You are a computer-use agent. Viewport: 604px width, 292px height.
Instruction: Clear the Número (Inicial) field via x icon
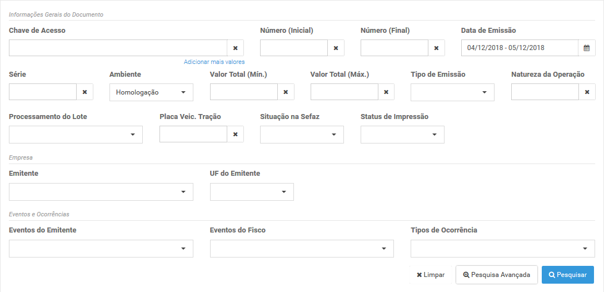tap(336, 48)
